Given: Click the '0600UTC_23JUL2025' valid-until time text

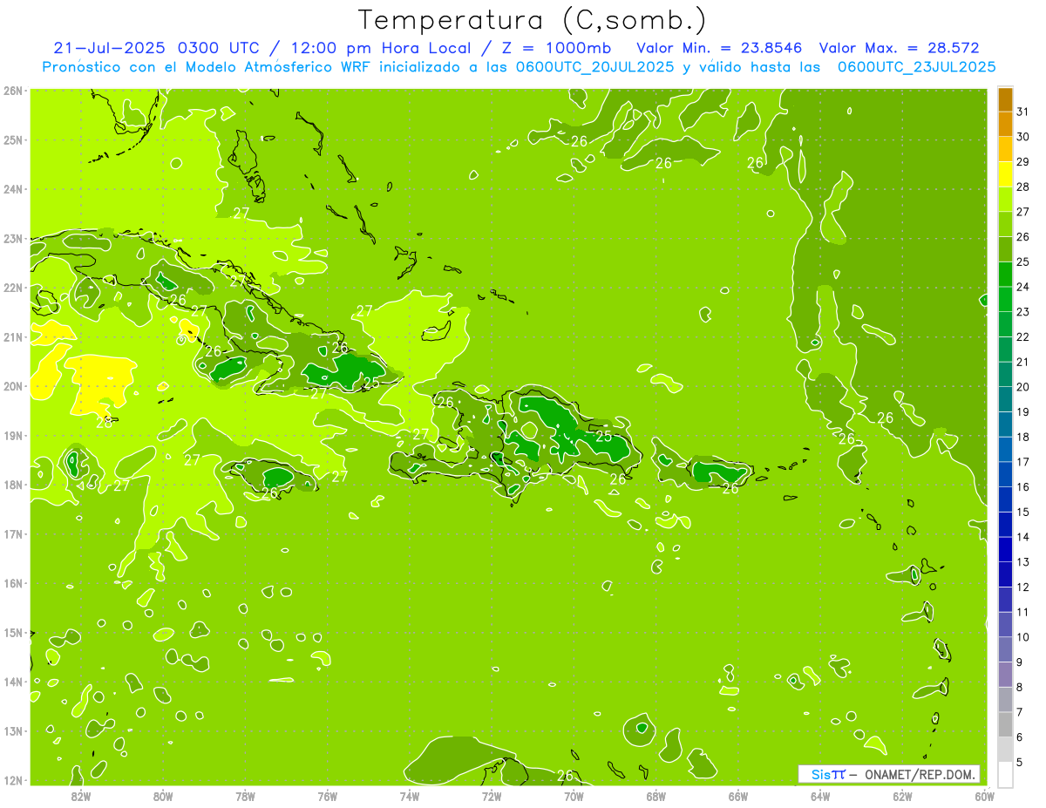Looking at the screenshot, I should coord(916,67).
